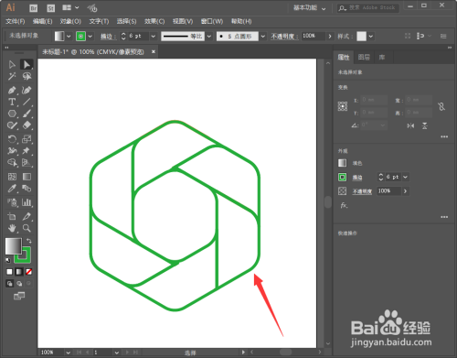Select the Direct Selection tool
This screenshot has width=457, height=358.
pyautogui.click(x=27, y=65)
